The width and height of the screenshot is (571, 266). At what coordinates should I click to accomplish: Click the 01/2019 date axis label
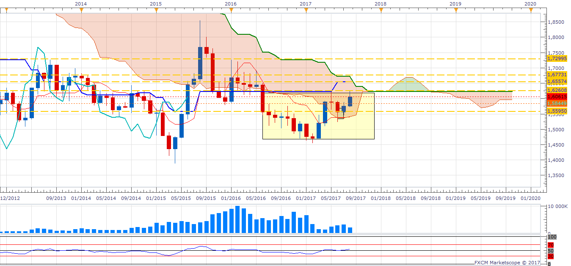[x=455, y=198]
